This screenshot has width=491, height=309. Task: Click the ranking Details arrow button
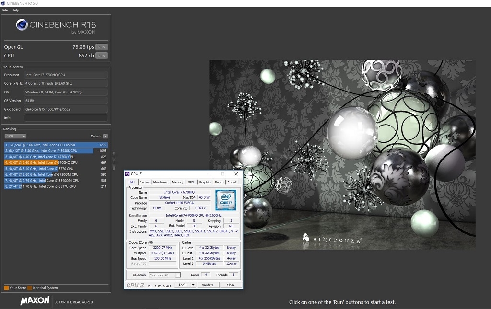pyautogui.click(x=105, y=137)
